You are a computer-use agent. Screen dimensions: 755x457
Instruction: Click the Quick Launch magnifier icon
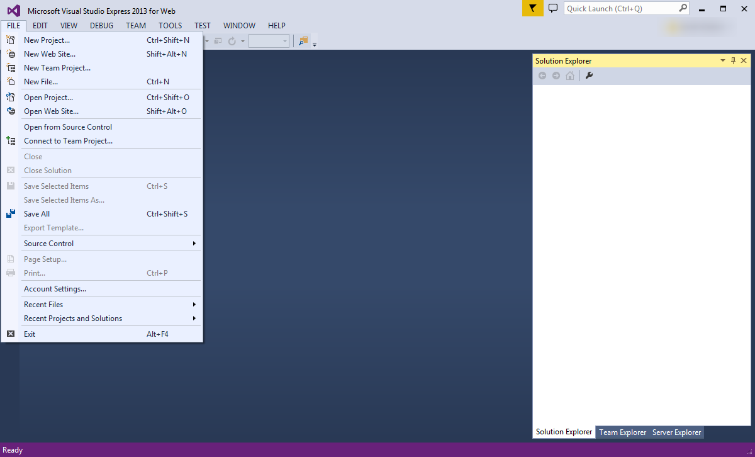coord(683,8)
